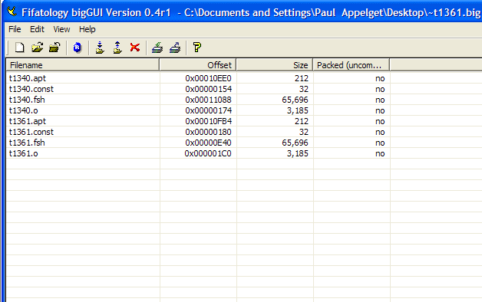The image size is (482, 302).
Task: Click the yellow question mark help icon
Action: [x=197, y=48]
